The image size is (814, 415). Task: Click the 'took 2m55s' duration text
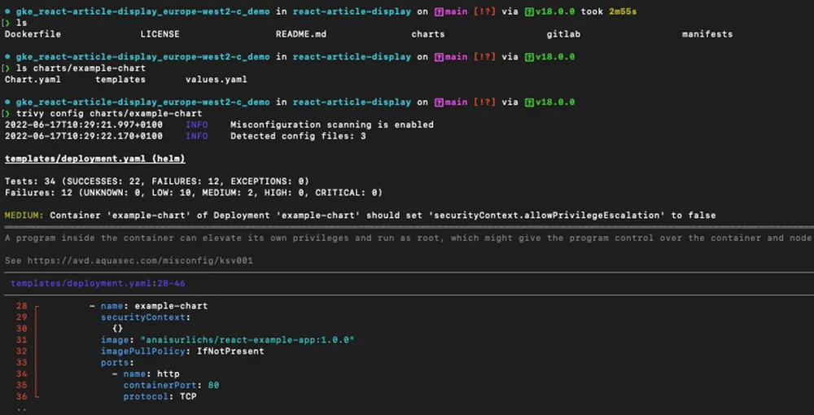click(609, 11)
